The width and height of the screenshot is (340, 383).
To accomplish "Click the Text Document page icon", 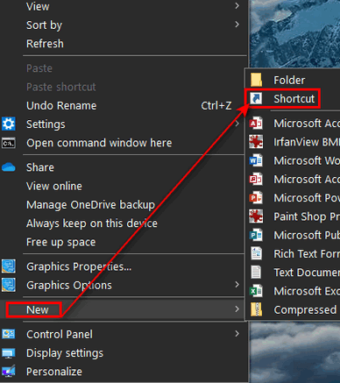I will coord(256,273).
